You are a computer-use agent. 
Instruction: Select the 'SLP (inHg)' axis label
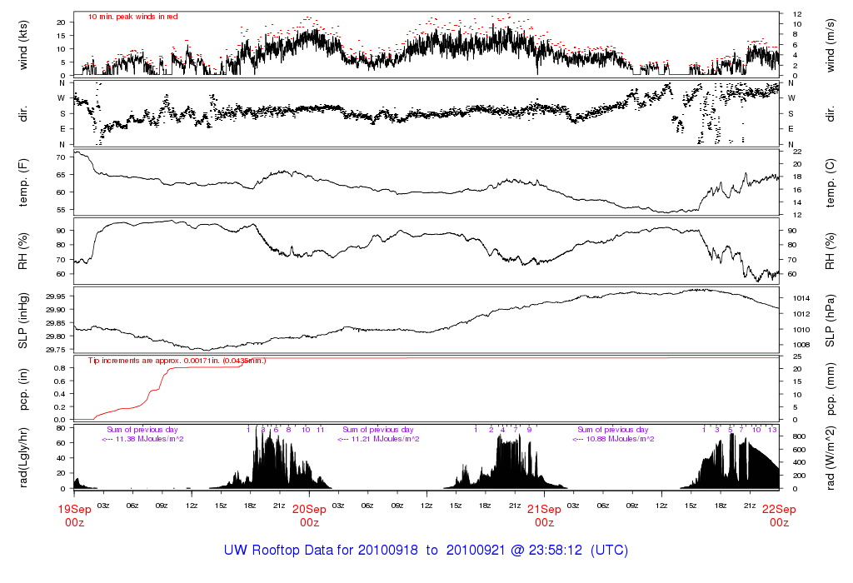tap(22, 321)
